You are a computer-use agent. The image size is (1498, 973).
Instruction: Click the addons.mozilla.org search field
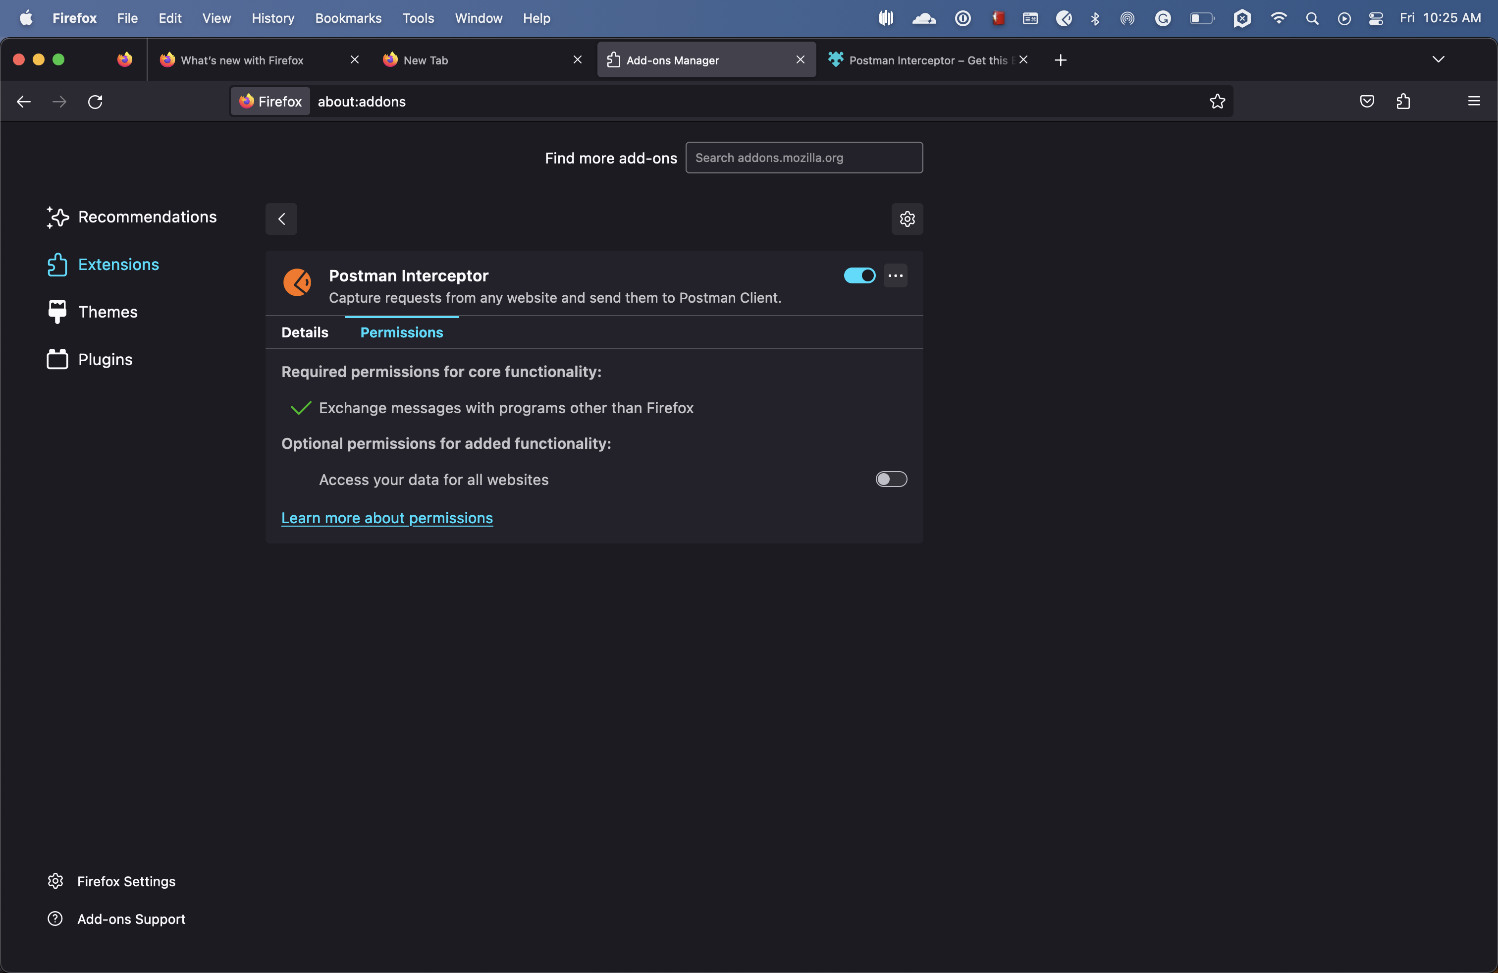tap(803, 158)
